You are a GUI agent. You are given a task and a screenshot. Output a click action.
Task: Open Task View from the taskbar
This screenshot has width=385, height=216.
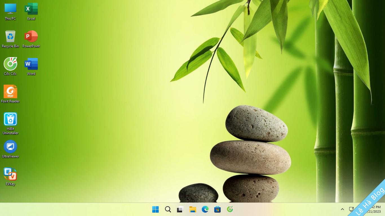(x=180, y=209)
